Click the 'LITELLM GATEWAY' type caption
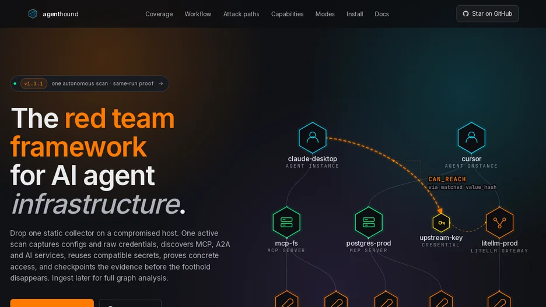The height and width of the screenshot is (307, 546). tap(499, 250)
